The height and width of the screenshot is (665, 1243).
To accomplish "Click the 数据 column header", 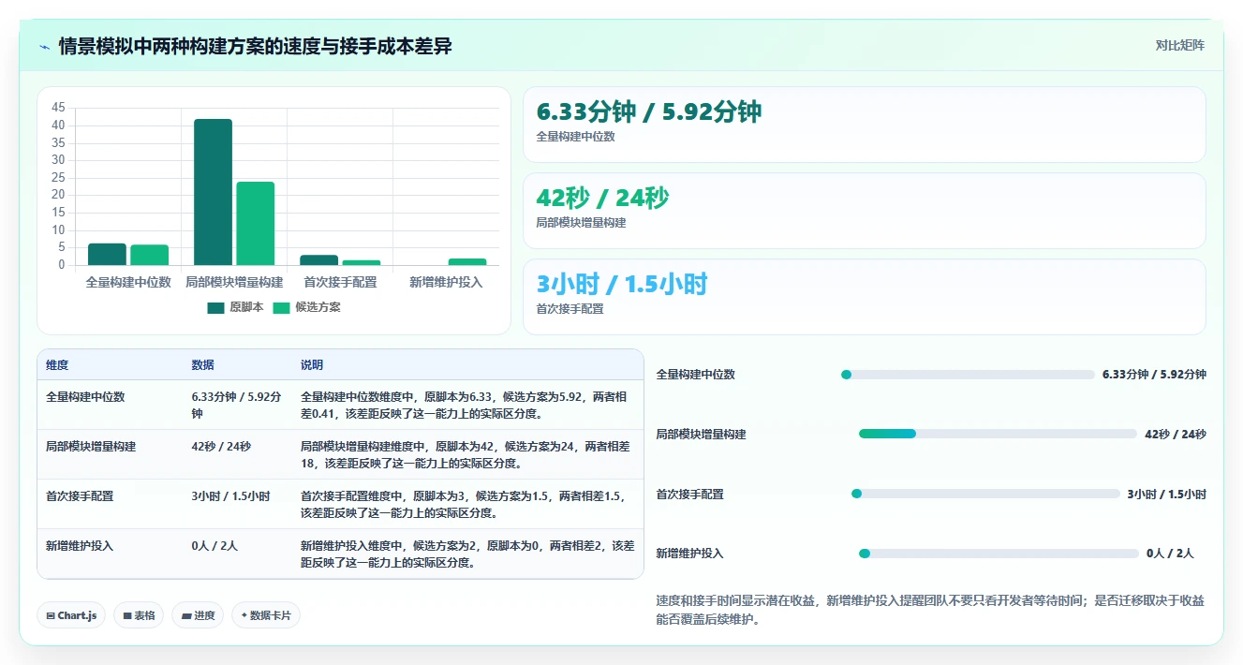I will pyautogui.click(x=202, y=364).
